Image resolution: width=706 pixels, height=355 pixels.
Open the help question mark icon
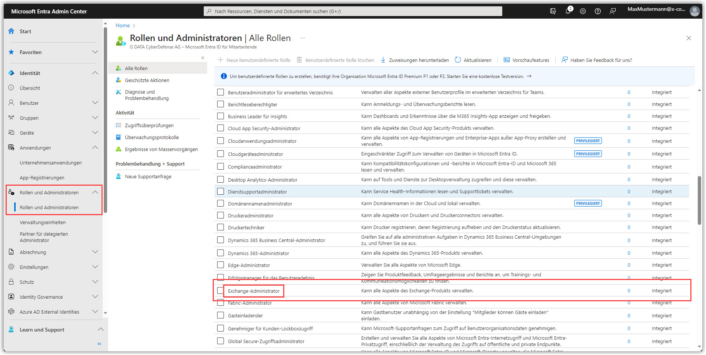tap(598, 11)
